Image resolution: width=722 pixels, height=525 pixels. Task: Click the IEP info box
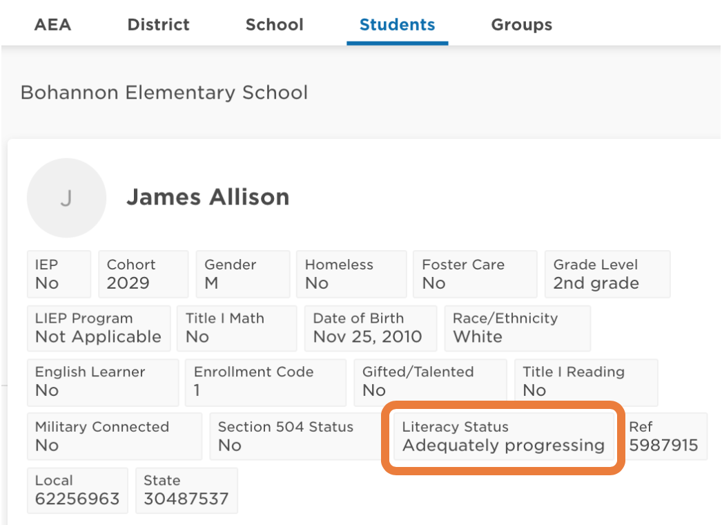tap(59, 274)
